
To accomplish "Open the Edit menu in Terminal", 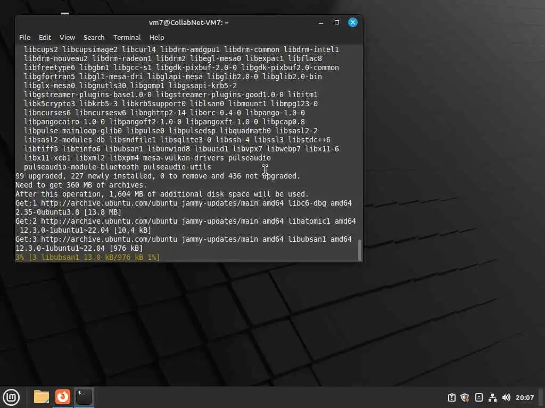I will pos(45,38).
